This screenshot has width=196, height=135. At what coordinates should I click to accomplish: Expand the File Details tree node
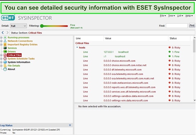click(2, 66)
